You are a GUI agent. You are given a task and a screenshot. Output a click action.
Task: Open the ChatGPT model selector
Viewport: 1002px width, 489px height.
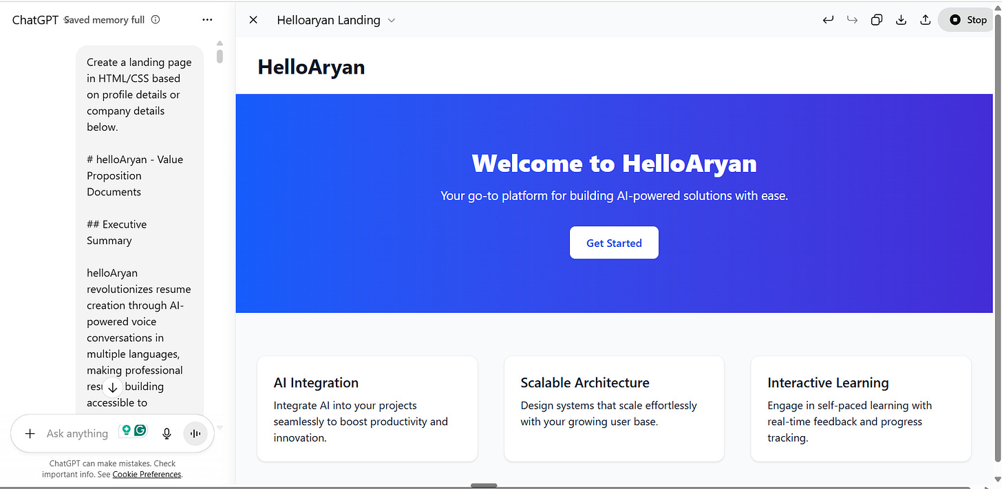(x=35, y=20)
